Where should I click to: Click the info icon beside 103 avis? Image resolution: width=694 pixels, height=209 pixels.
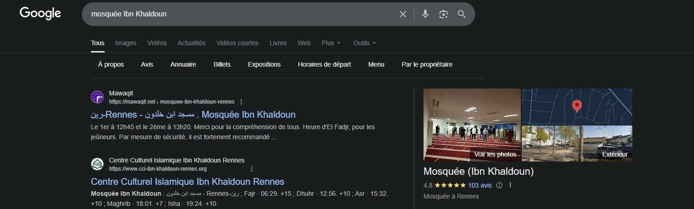(499, 185)
